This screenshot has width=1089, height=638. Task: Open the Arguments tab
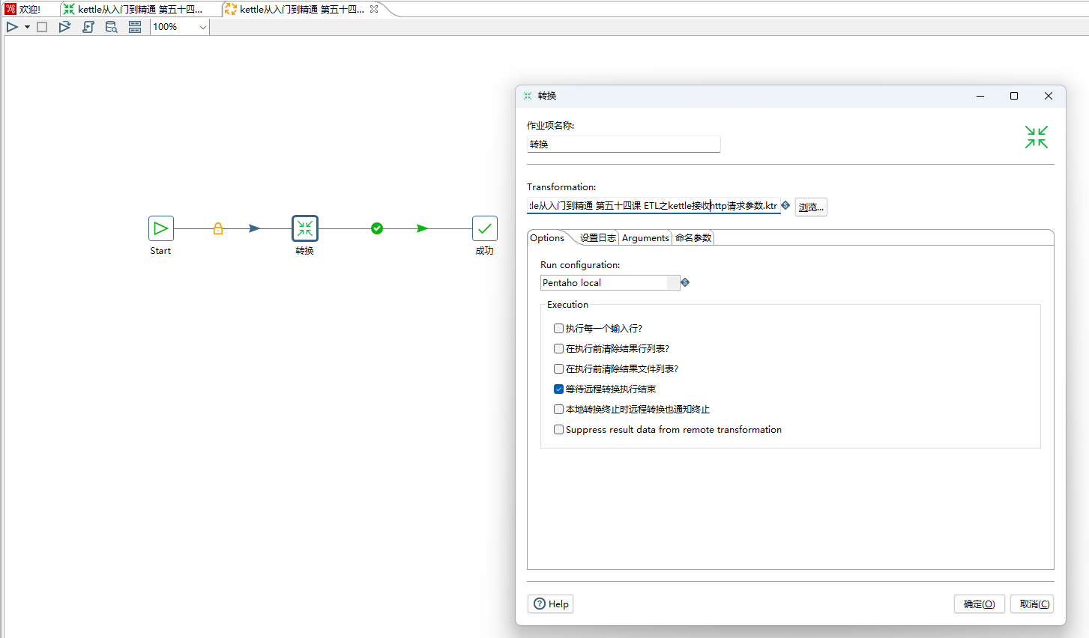pyautogui.click(x=645, y=238)
